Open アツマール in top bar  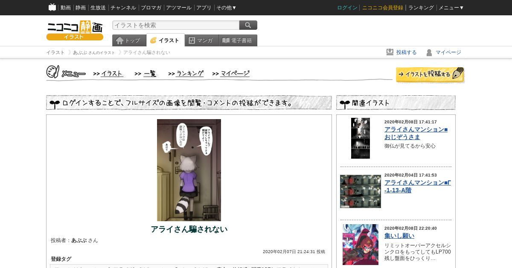click(x=179, y=8)
